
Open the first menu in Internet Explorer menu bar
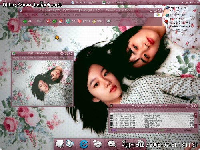pos(25,15)
